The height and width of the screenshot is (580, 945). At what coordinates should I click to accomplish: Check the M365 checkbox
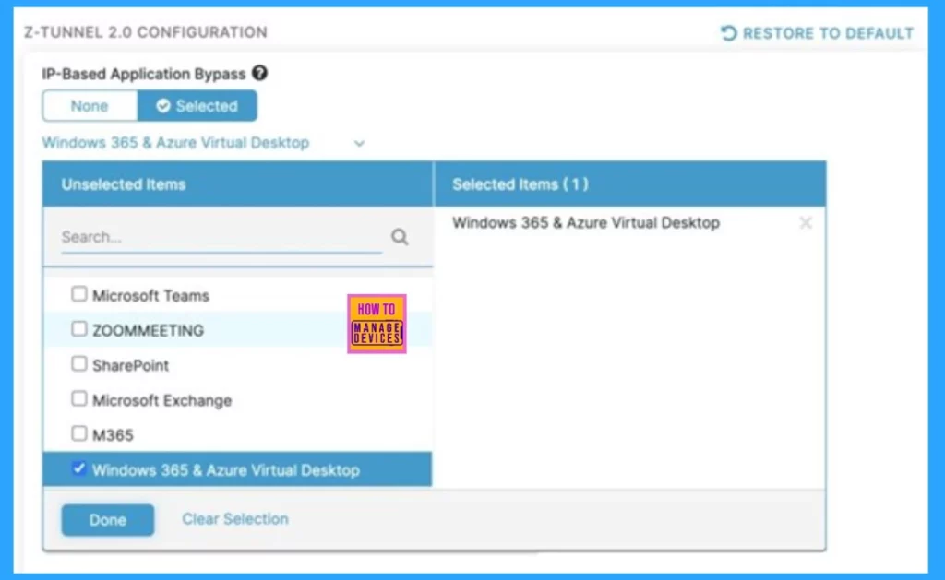coord(79,433)
